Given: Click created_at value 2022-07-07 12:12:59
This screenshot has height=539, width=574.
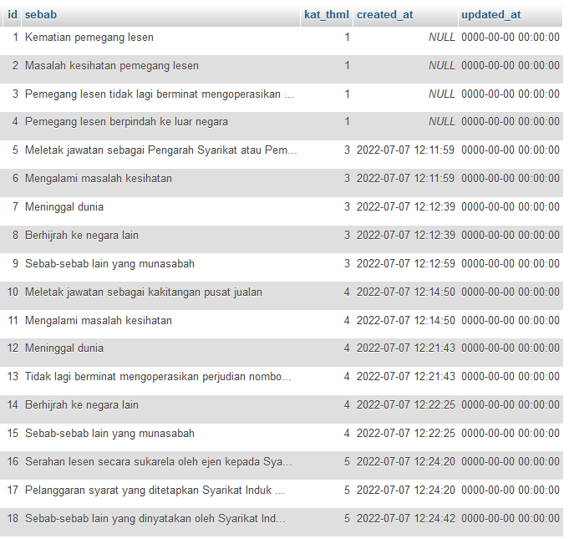Looking at the screenshot, I should click(x=405, y=264).
